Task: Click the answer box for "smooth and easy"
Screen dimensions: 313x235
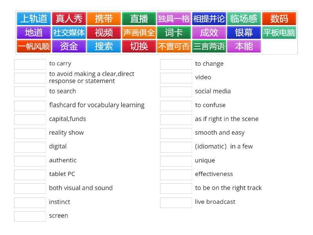Action: tap(176, 133)
